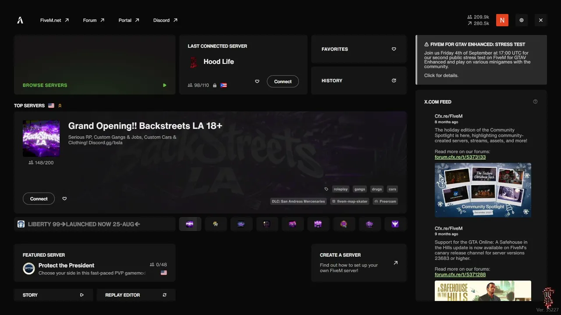
Task: Click the tag icon before the roleplay tag
Action: pos(326,189)
